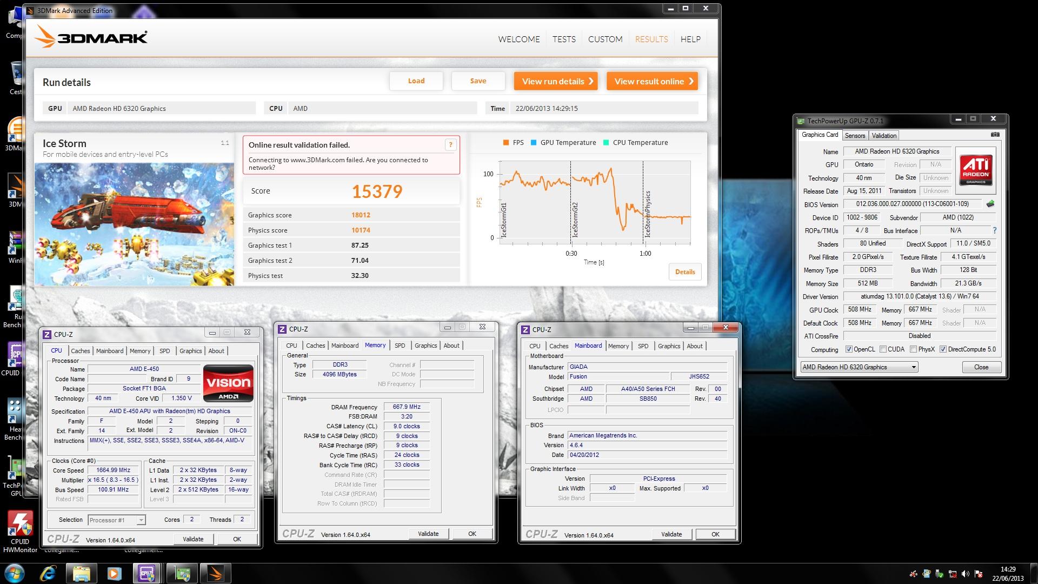Click the tray volume speaker icon
The image size is (1038, 584).
[x=966, y=574]
